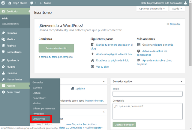Image resolution: width=192 pixels, height=130 pixels.
Task: Click the Descartar dismiss circle icon
Action: pyautogui.click(x=168, y=24)
